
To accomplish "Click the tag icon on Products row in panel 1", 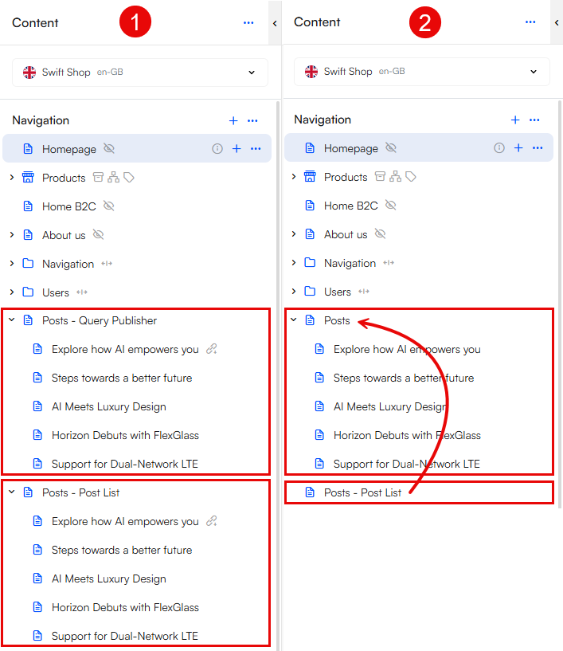I will point(129,178).
